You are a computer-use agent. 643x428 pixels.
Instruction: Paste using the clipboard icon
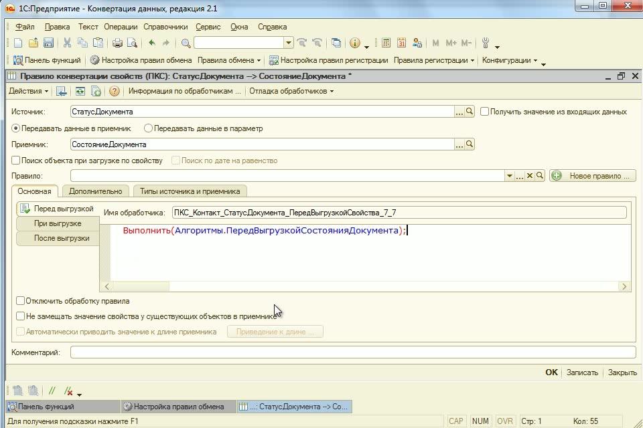pos(98,43)
